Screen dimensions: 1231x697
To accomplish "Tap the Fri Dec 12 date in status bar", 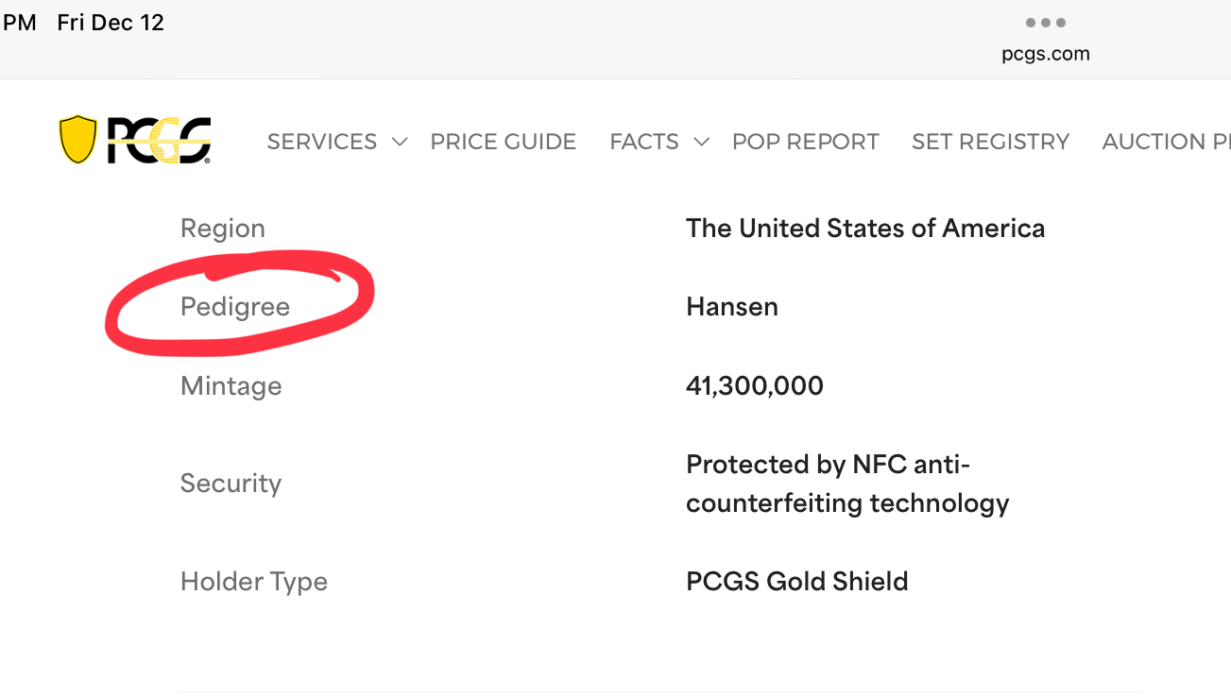I will [111, 23].
